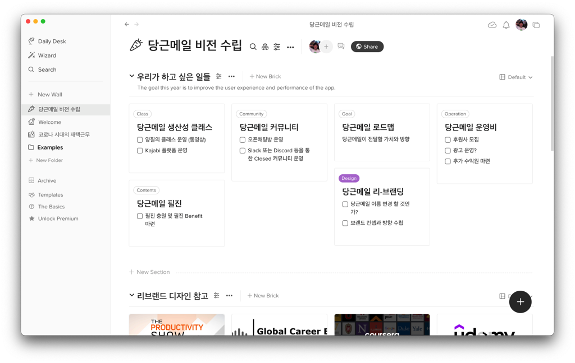
Task: Open the windows stack icon at top right
Action: tap(536, 25)
